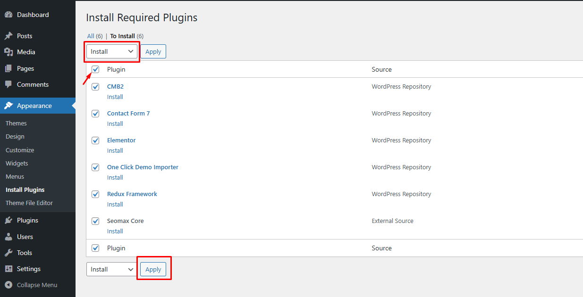Click Collapse Menu label
The height and width of the screenshot is (297, 583).
coord(37,285)
